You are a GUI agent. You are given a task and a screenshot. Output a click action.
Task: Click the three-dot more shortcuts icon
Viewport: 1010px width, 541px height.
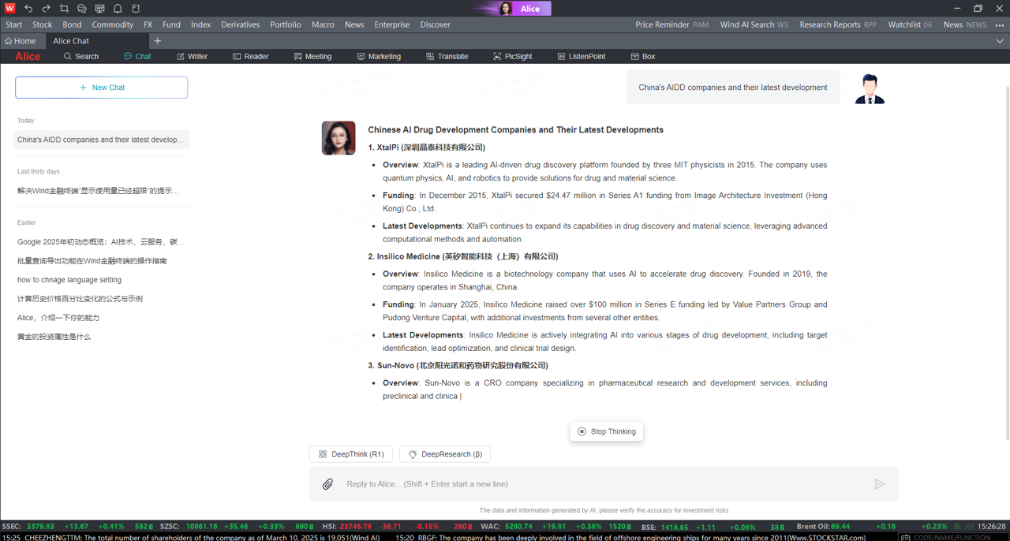1000,24
